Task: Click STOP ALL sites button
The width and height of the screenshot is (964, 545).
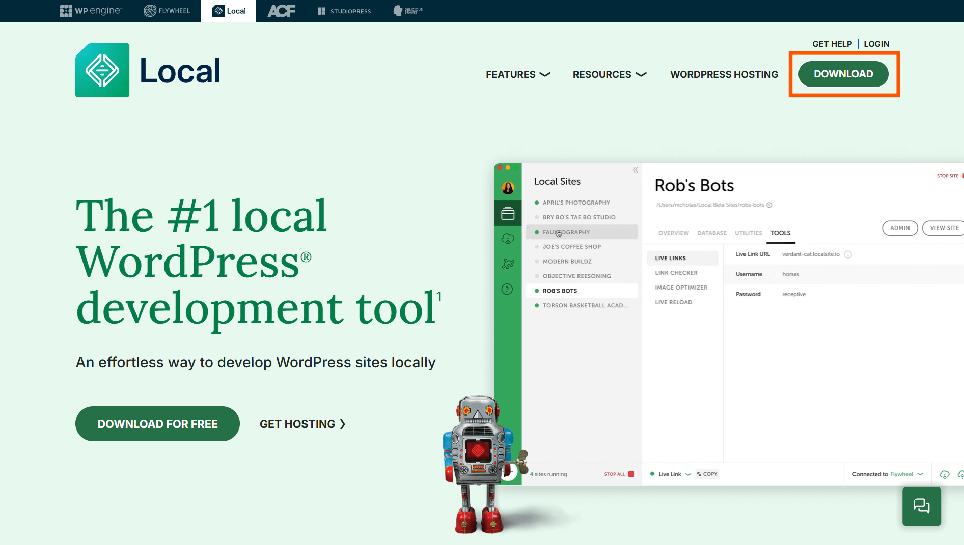Action: pyautogui.click(x=619, y=474)
